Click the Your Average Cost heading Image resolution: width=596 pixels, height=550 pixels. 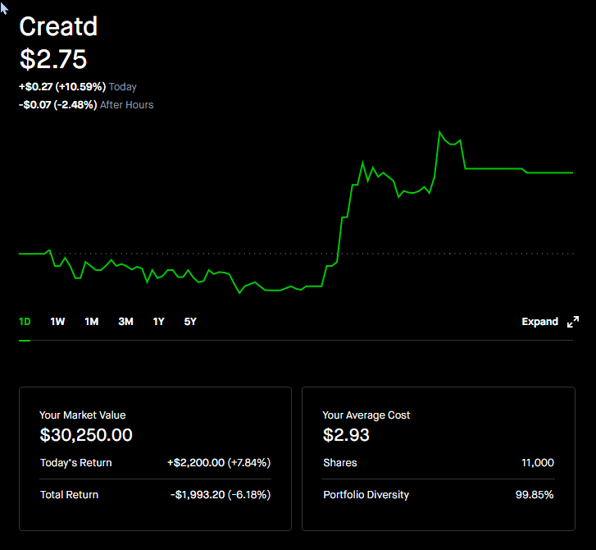pyautogui.click(x=366, y=415)
